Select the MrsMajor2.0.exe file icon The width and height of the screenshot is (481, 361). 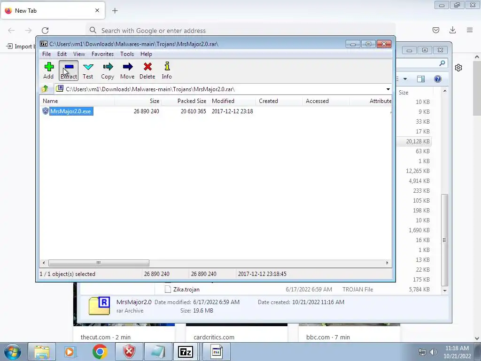coord(46,111)
